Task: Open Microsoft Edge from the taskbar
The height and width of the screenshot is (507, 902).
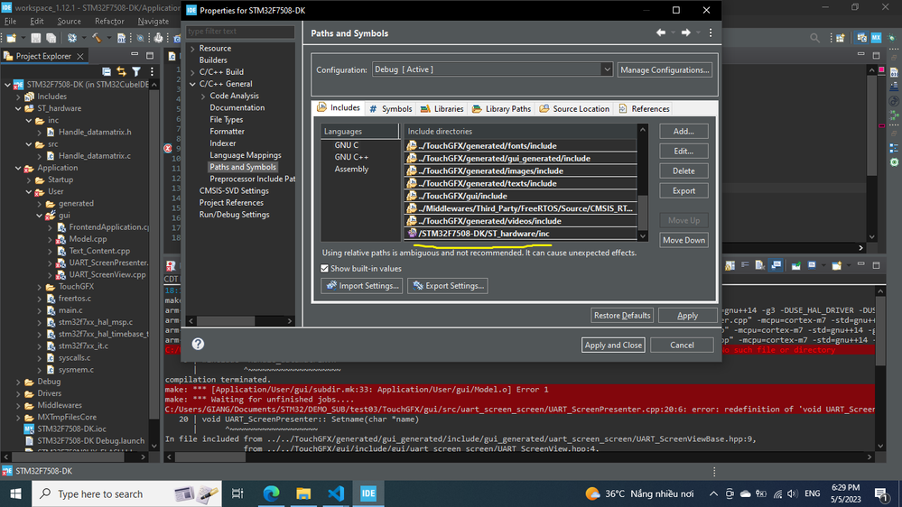Action: click(x=271, y=493)
